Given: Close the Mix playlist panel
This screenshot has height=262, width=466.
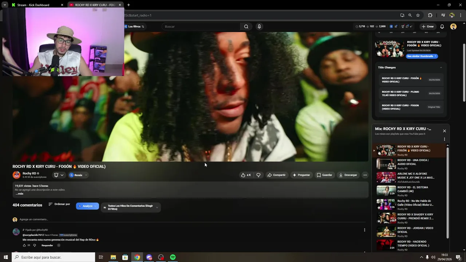Looking at the screenshot, I should [x=444, y=131].
